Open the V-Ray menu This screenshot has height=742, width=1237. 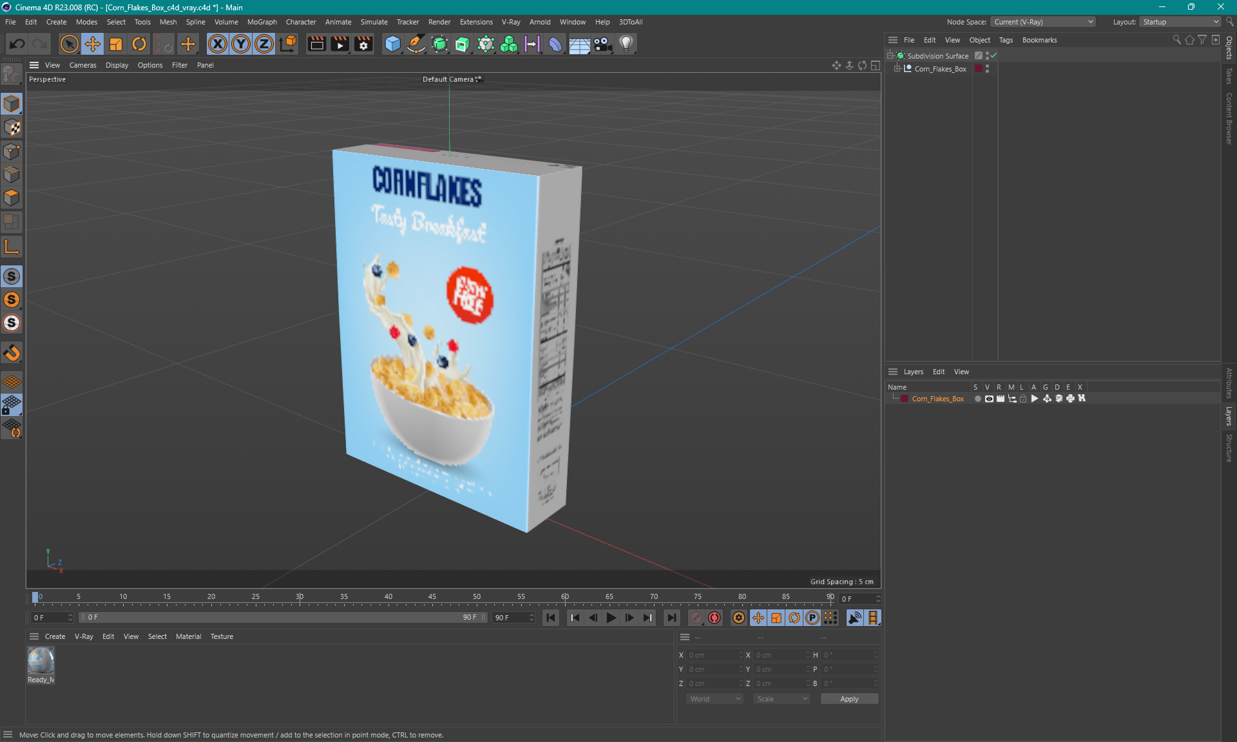point(512,22)
